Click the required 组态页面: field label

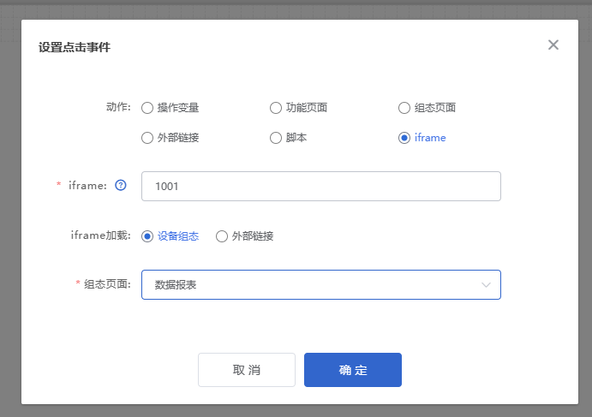107,283
